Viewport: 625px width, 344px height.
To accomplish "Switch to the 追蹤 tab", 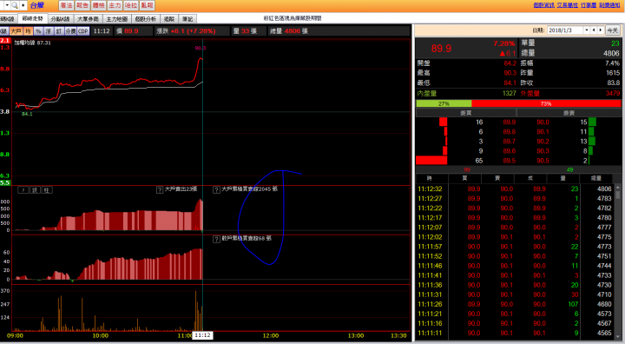I will tap(169, 19).
